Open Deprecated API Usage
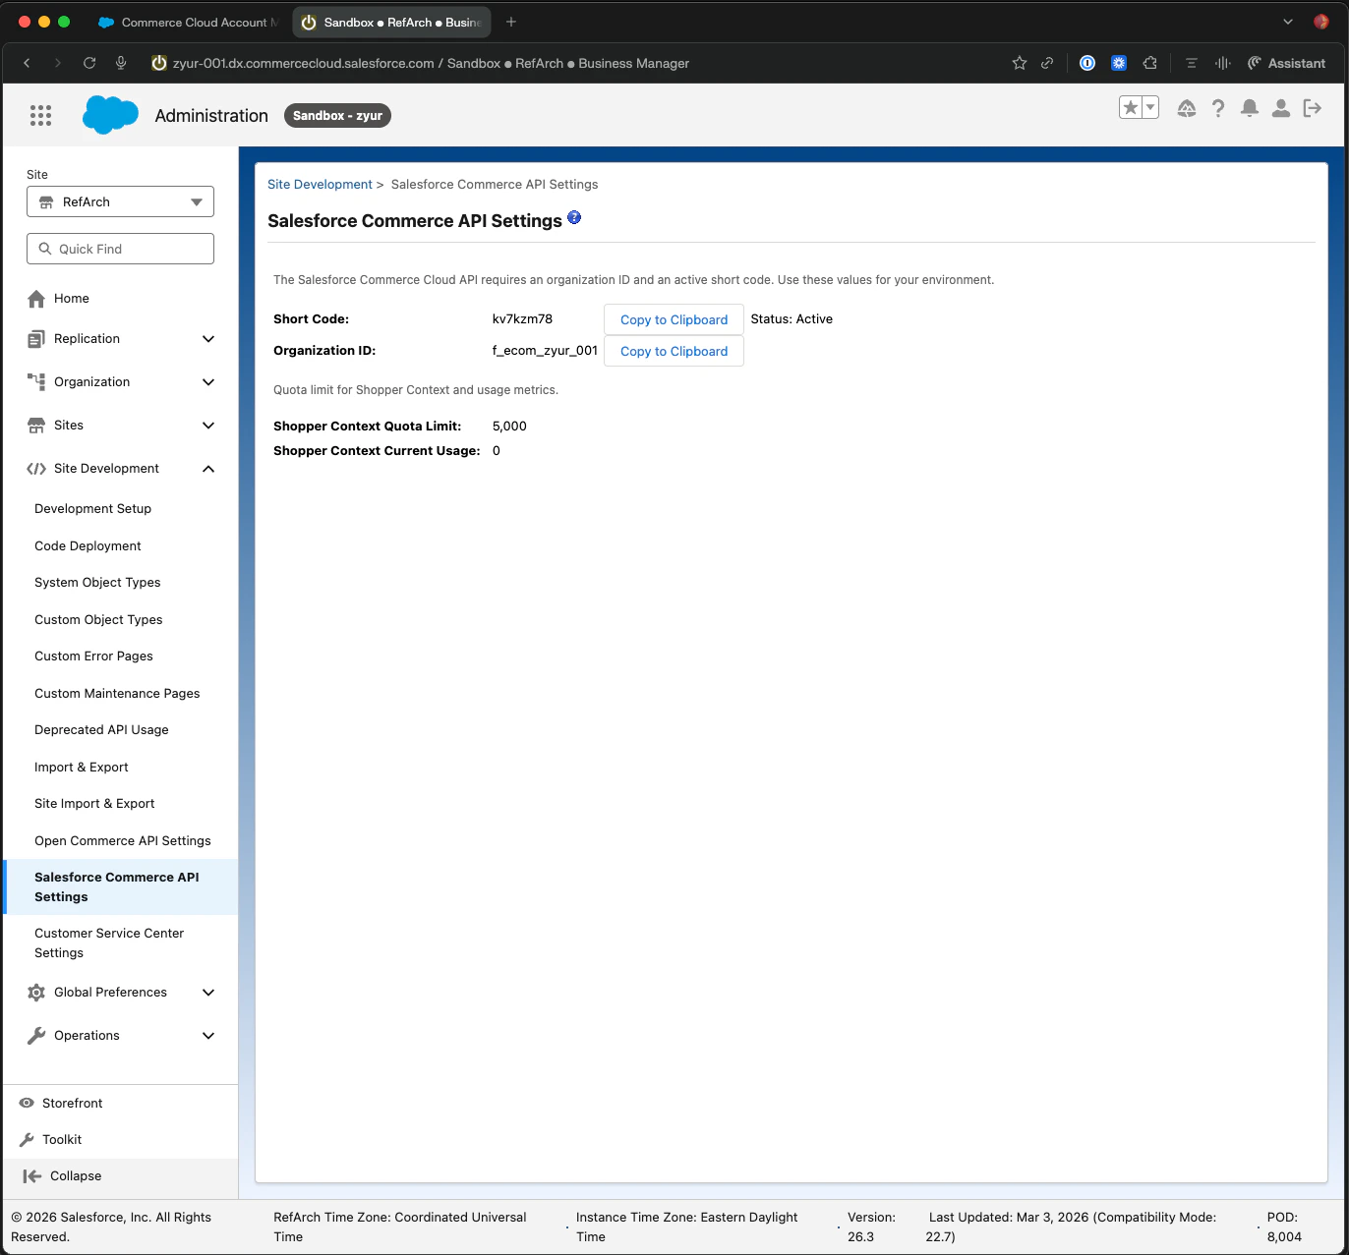This screenshot has width=1349, height=1255. tap(101, 730)
